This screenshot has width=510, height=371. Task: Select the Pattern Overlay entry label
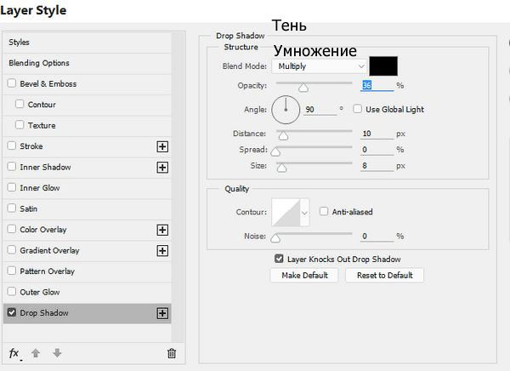click(47, 271)
